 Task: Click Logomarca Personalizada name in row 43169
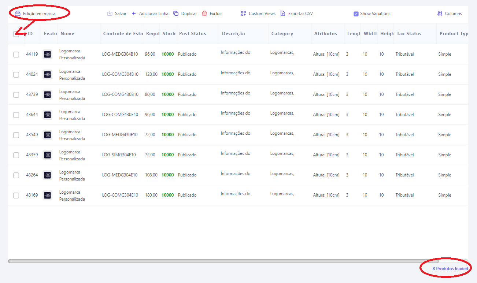pos(72,196)
